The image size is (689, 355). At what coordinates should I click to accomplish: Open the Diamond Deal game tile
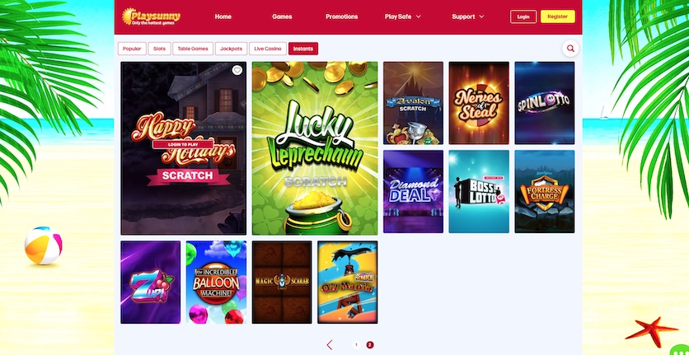point(413,192)
